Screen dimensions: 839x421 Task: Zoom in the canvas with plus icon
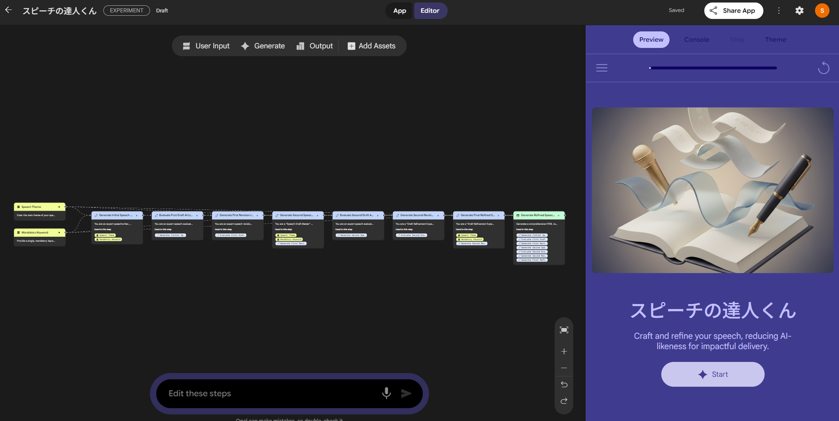click(x=564, y=352)
